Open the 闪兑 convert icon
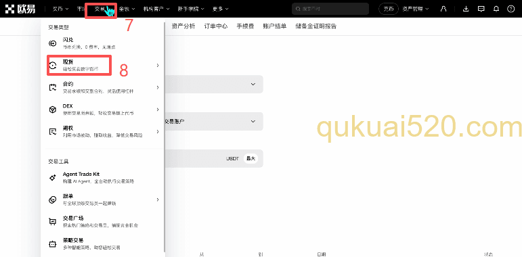522x257 pixels. point(52,43)
